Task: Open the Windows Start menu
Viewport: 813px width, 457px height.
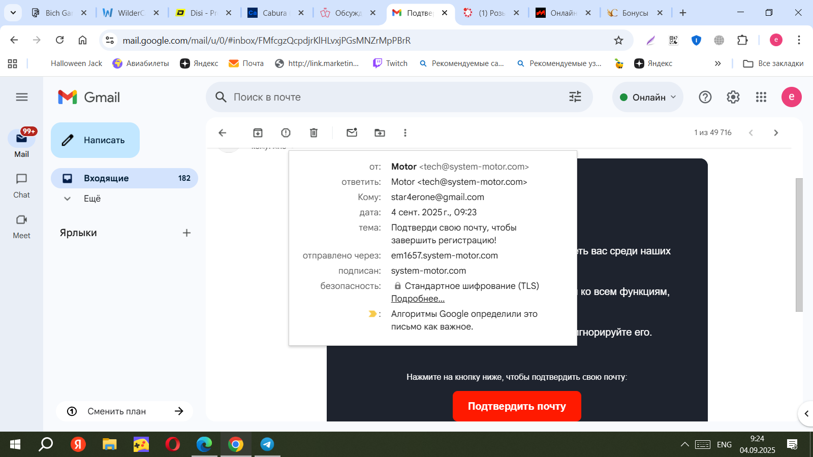Action: click(x=15, y=444)
